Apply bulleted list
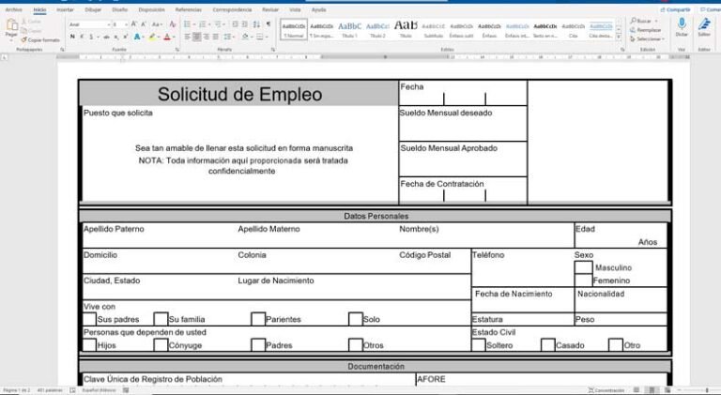Viewport: 721px width, 395px height. tap(187, 24)
